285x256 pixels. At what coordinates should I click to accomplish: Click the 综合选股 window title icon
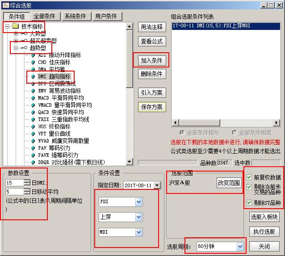coord(5,5)
